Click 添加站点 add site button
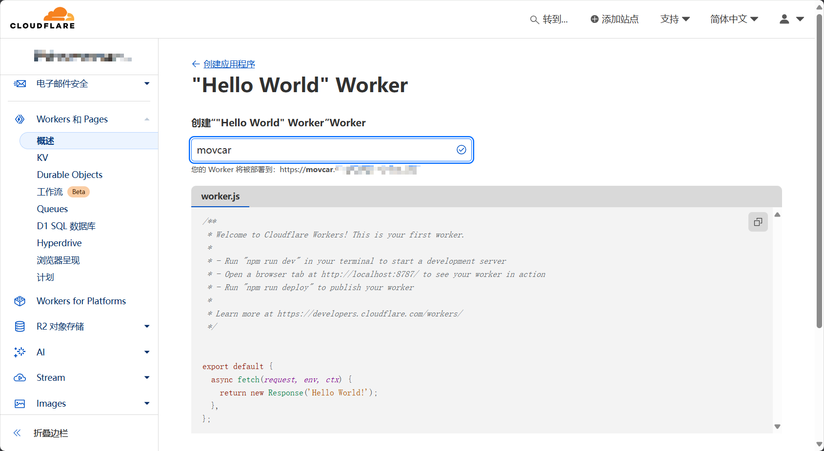This screenshot has width=824, height=451. tap(615, 19)
